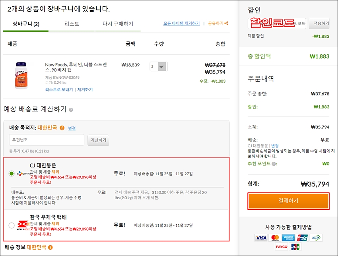Click the 모든 아이템 제거하기 link
The width and height of the screenshot is (338, 256).
[x=181, y=23]
